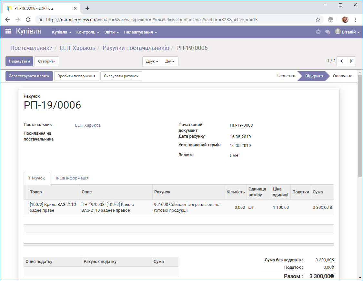Go to ELIT Харьков breadcrumb

pos(77,48)
